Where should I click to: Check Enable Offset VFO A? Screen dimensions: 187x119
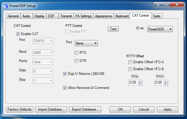pyautogui.click(x=130, y=62)
